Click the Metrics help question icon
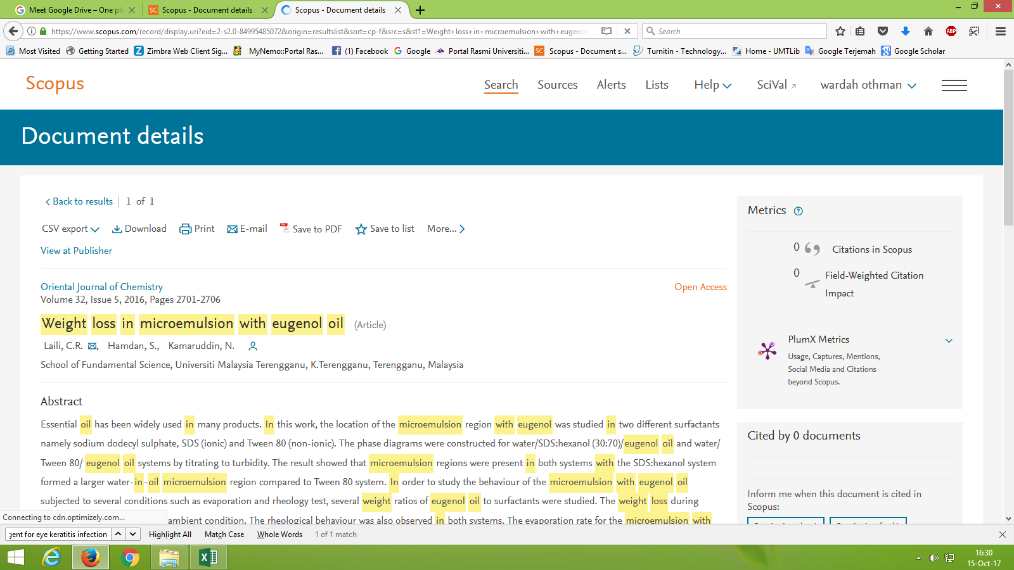1014x570 pixels. 799,212
